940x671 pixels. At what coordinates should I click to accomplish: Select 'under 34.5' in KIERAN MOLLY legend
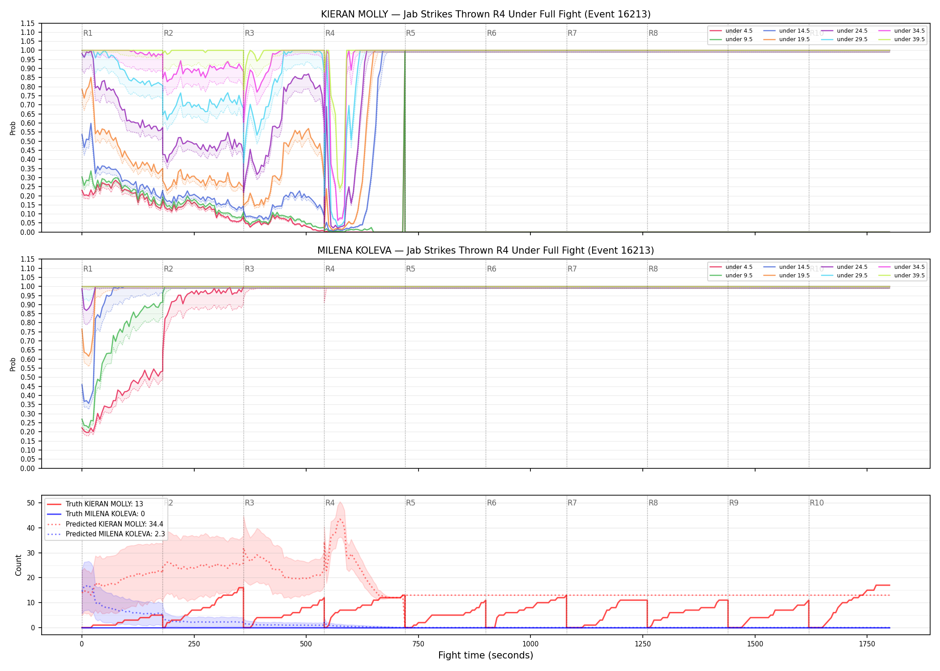click(902, 31)
